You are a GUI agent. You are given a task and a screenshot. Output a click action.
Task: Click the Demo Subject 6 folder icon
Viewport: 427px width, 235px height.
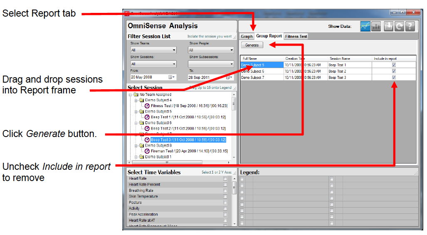tap(141, 122)
